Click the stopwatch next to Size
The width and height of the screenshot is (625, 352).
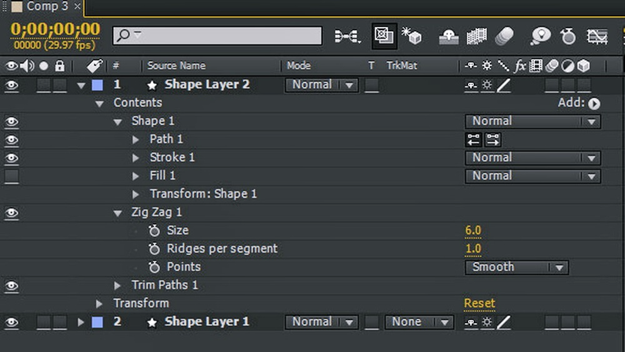pos(154,231)
